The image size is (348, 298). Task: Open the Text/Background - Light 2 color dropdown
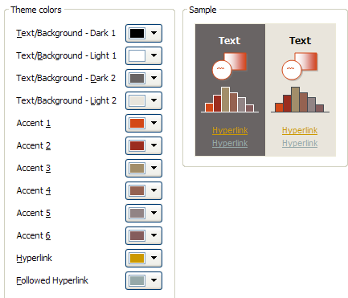pos(144,100)
